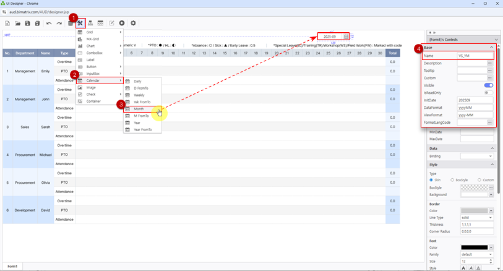Image resolution: width=503 pixels, height=271 pixels.
Task: Click the edit pencil icon in the toolbar
Action: (111, 23)
